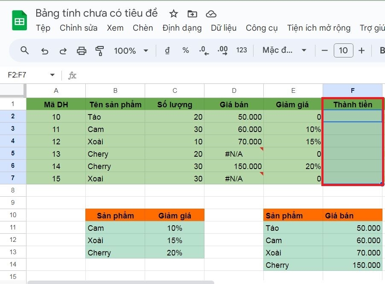Click the orange Giảm giá header in row 10

[175, 215]
